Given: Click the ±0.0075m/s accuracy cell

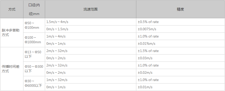Looking at the screenshot, I should click(180, 29).
